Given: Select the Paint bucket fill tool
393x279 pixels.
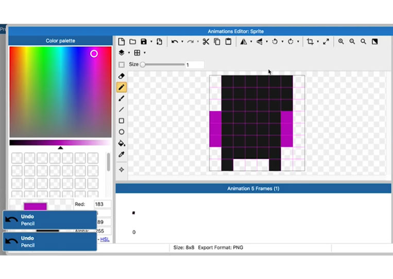Looking at the screenshot, I should click(122, 143).
